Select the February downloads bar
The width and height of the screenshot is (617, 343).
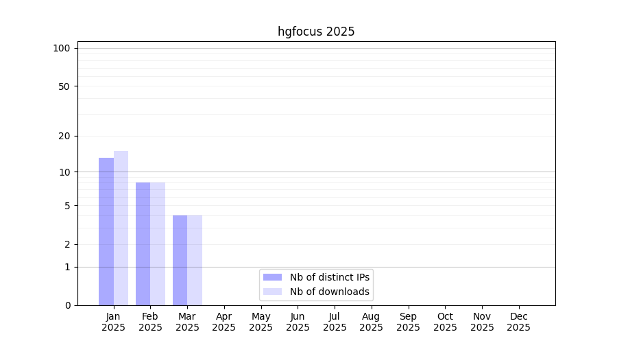click(158, 244)
